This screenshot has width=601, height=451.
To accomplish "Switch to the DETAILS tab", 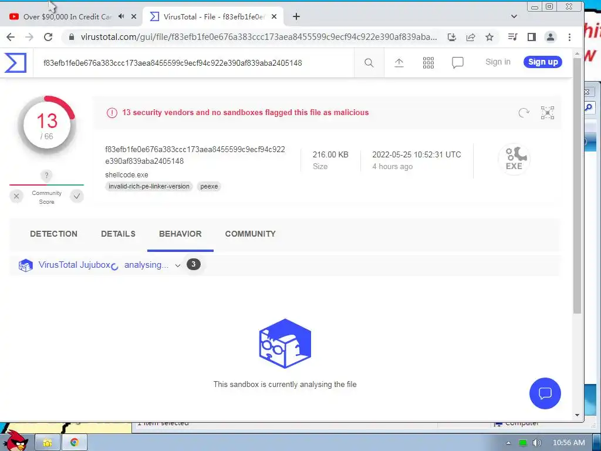I will coord(118,234).
